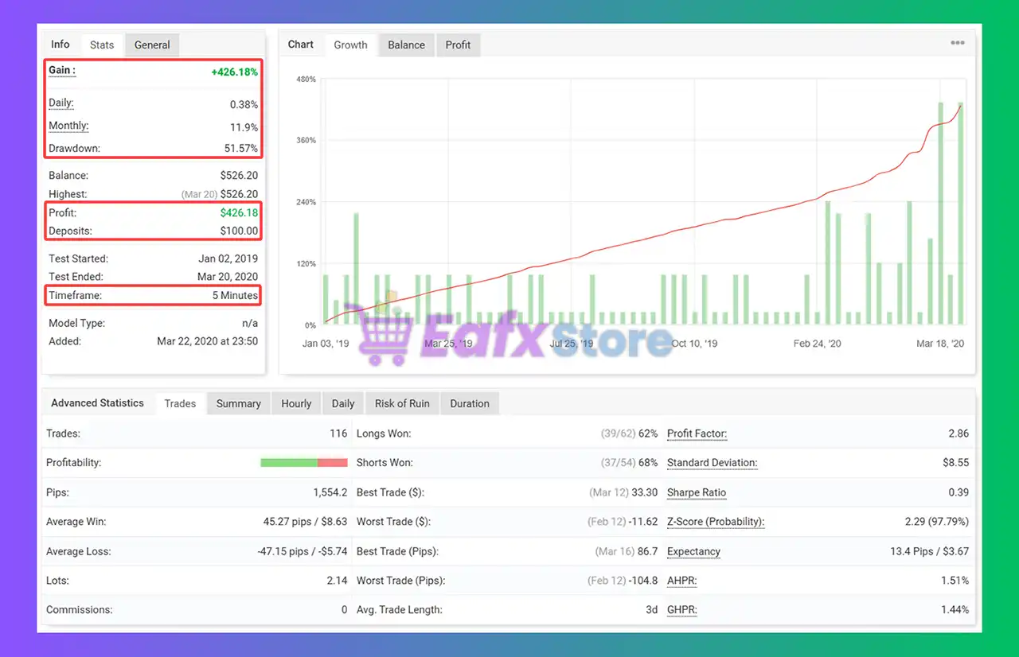Screen dimensions: 1019x657
Task: View Hourly trading statistics
Action: pos(295,403)
